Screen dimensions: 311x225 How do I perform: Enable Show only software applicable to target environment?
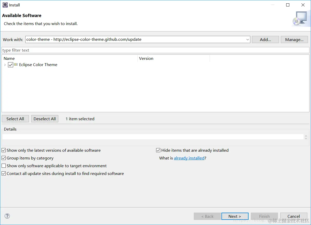(4, 166)
